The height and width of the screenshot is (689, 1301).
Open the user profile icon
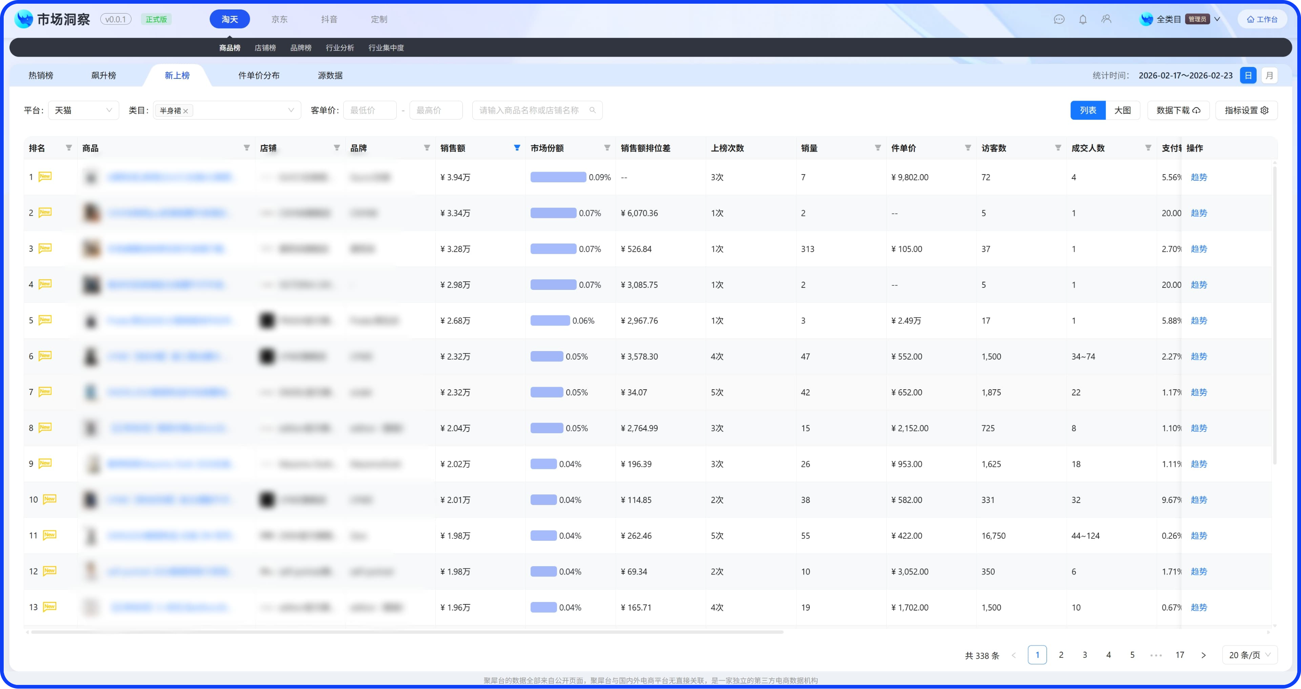1106,19
